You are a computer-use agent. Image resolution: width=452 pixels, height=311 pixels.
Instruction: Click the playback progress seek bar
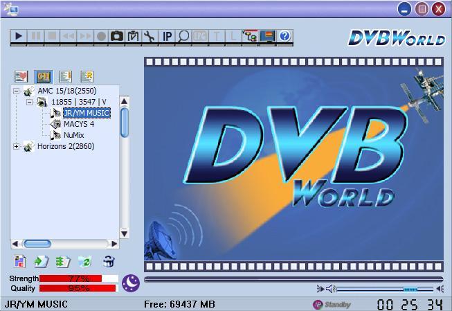point(293,279)
